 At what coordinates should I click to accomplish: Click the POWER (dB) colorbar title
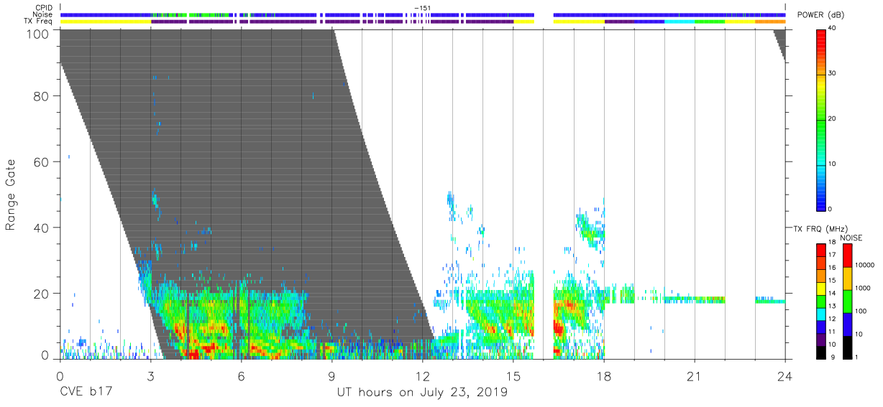(820, 15)
